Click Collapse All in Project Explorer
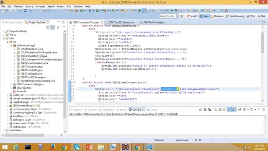 (x=48, y=27)
